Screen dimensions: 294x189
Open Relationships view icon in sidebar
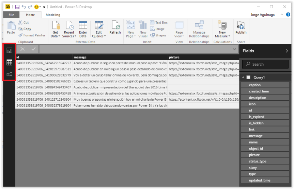pos(9,74)
